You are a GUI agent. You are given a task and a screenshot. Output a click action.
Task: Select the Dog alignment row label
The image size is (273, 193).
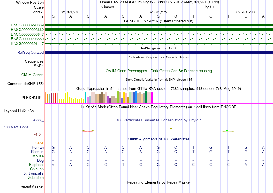coord(40,161)
